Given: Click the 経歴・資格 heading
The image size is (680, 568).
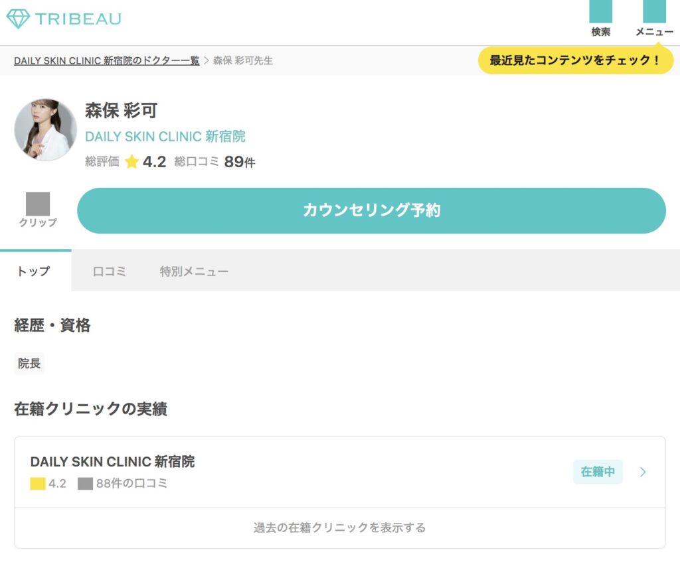Looking at the screenshot, I should click(52, 325).
